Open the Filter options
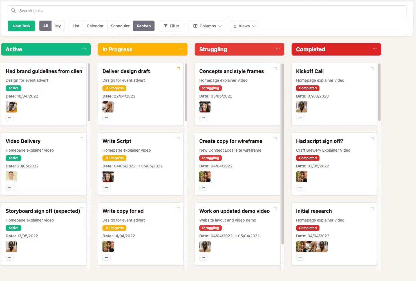 tap(171, 26)
